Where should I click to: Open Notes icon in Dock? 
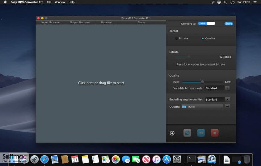(x=85, y=160)
